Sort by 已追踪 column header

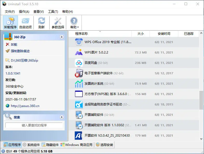[x=188, y=34]
